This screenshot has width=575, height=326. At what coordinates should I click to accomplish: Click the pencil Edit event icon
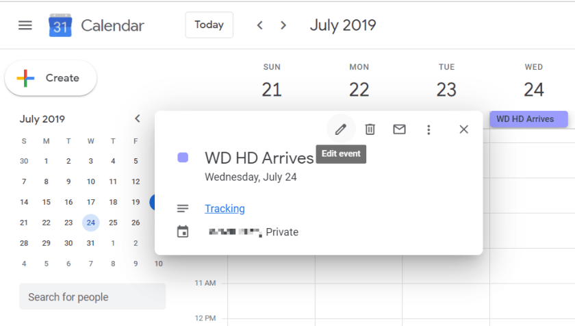[340, 129]
